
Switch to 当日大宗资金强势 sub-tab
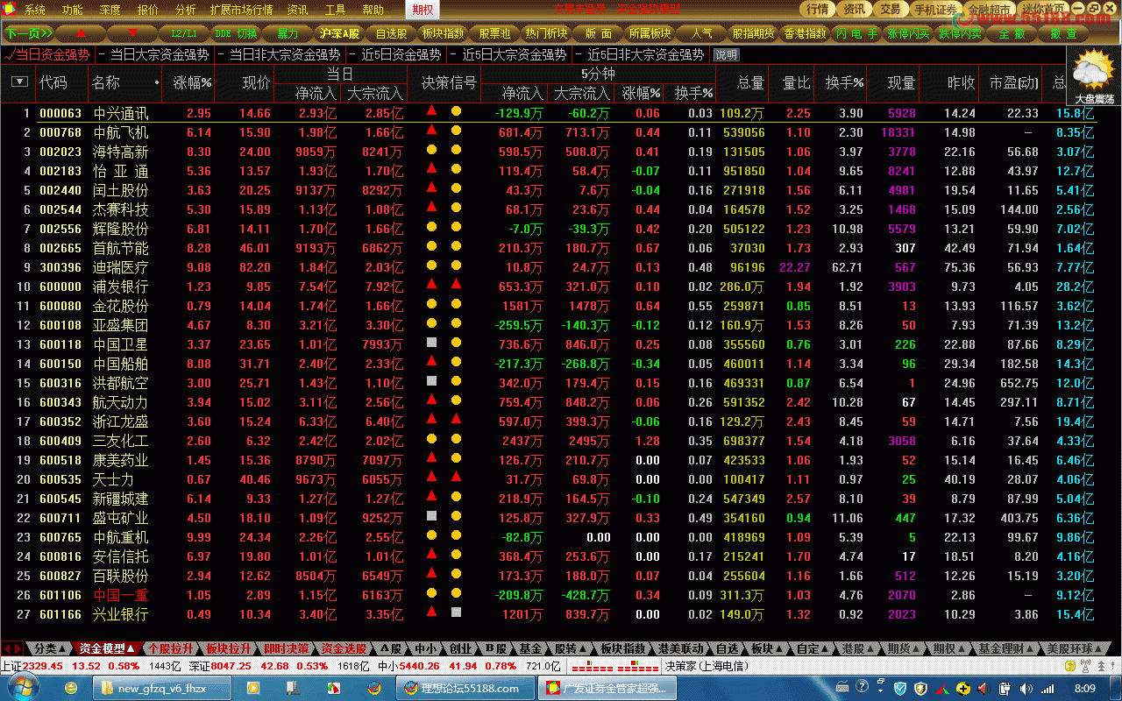click(160, 54)
